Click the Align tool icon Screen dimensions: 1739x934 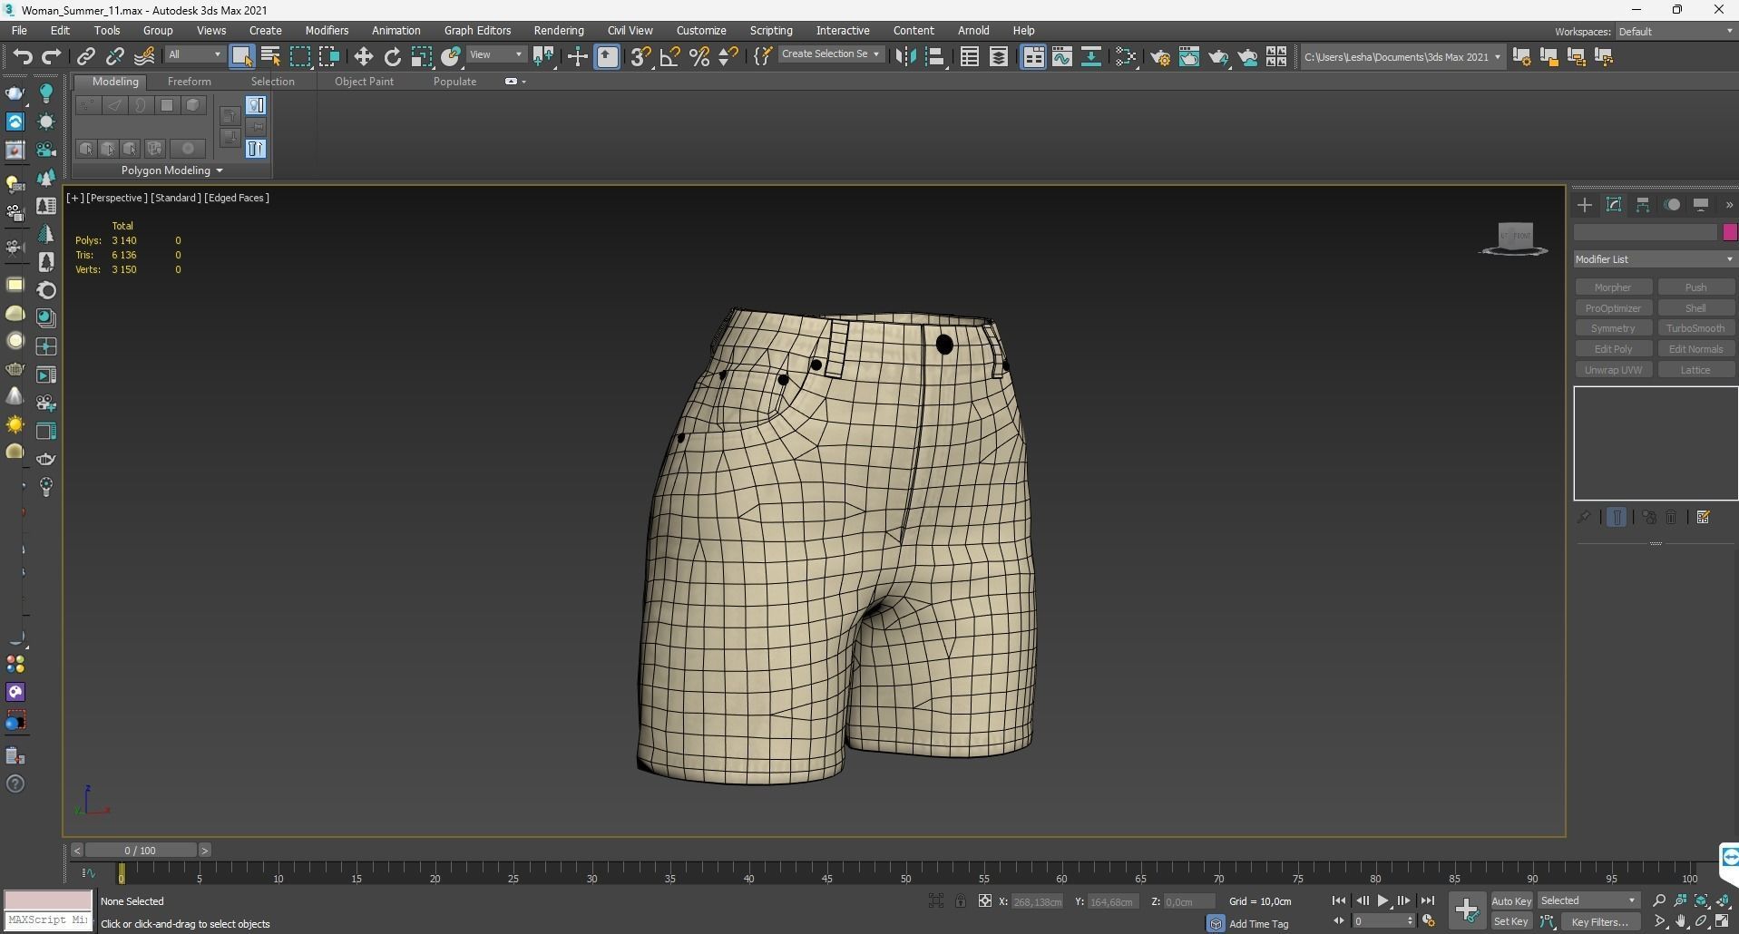click(935, 57)
